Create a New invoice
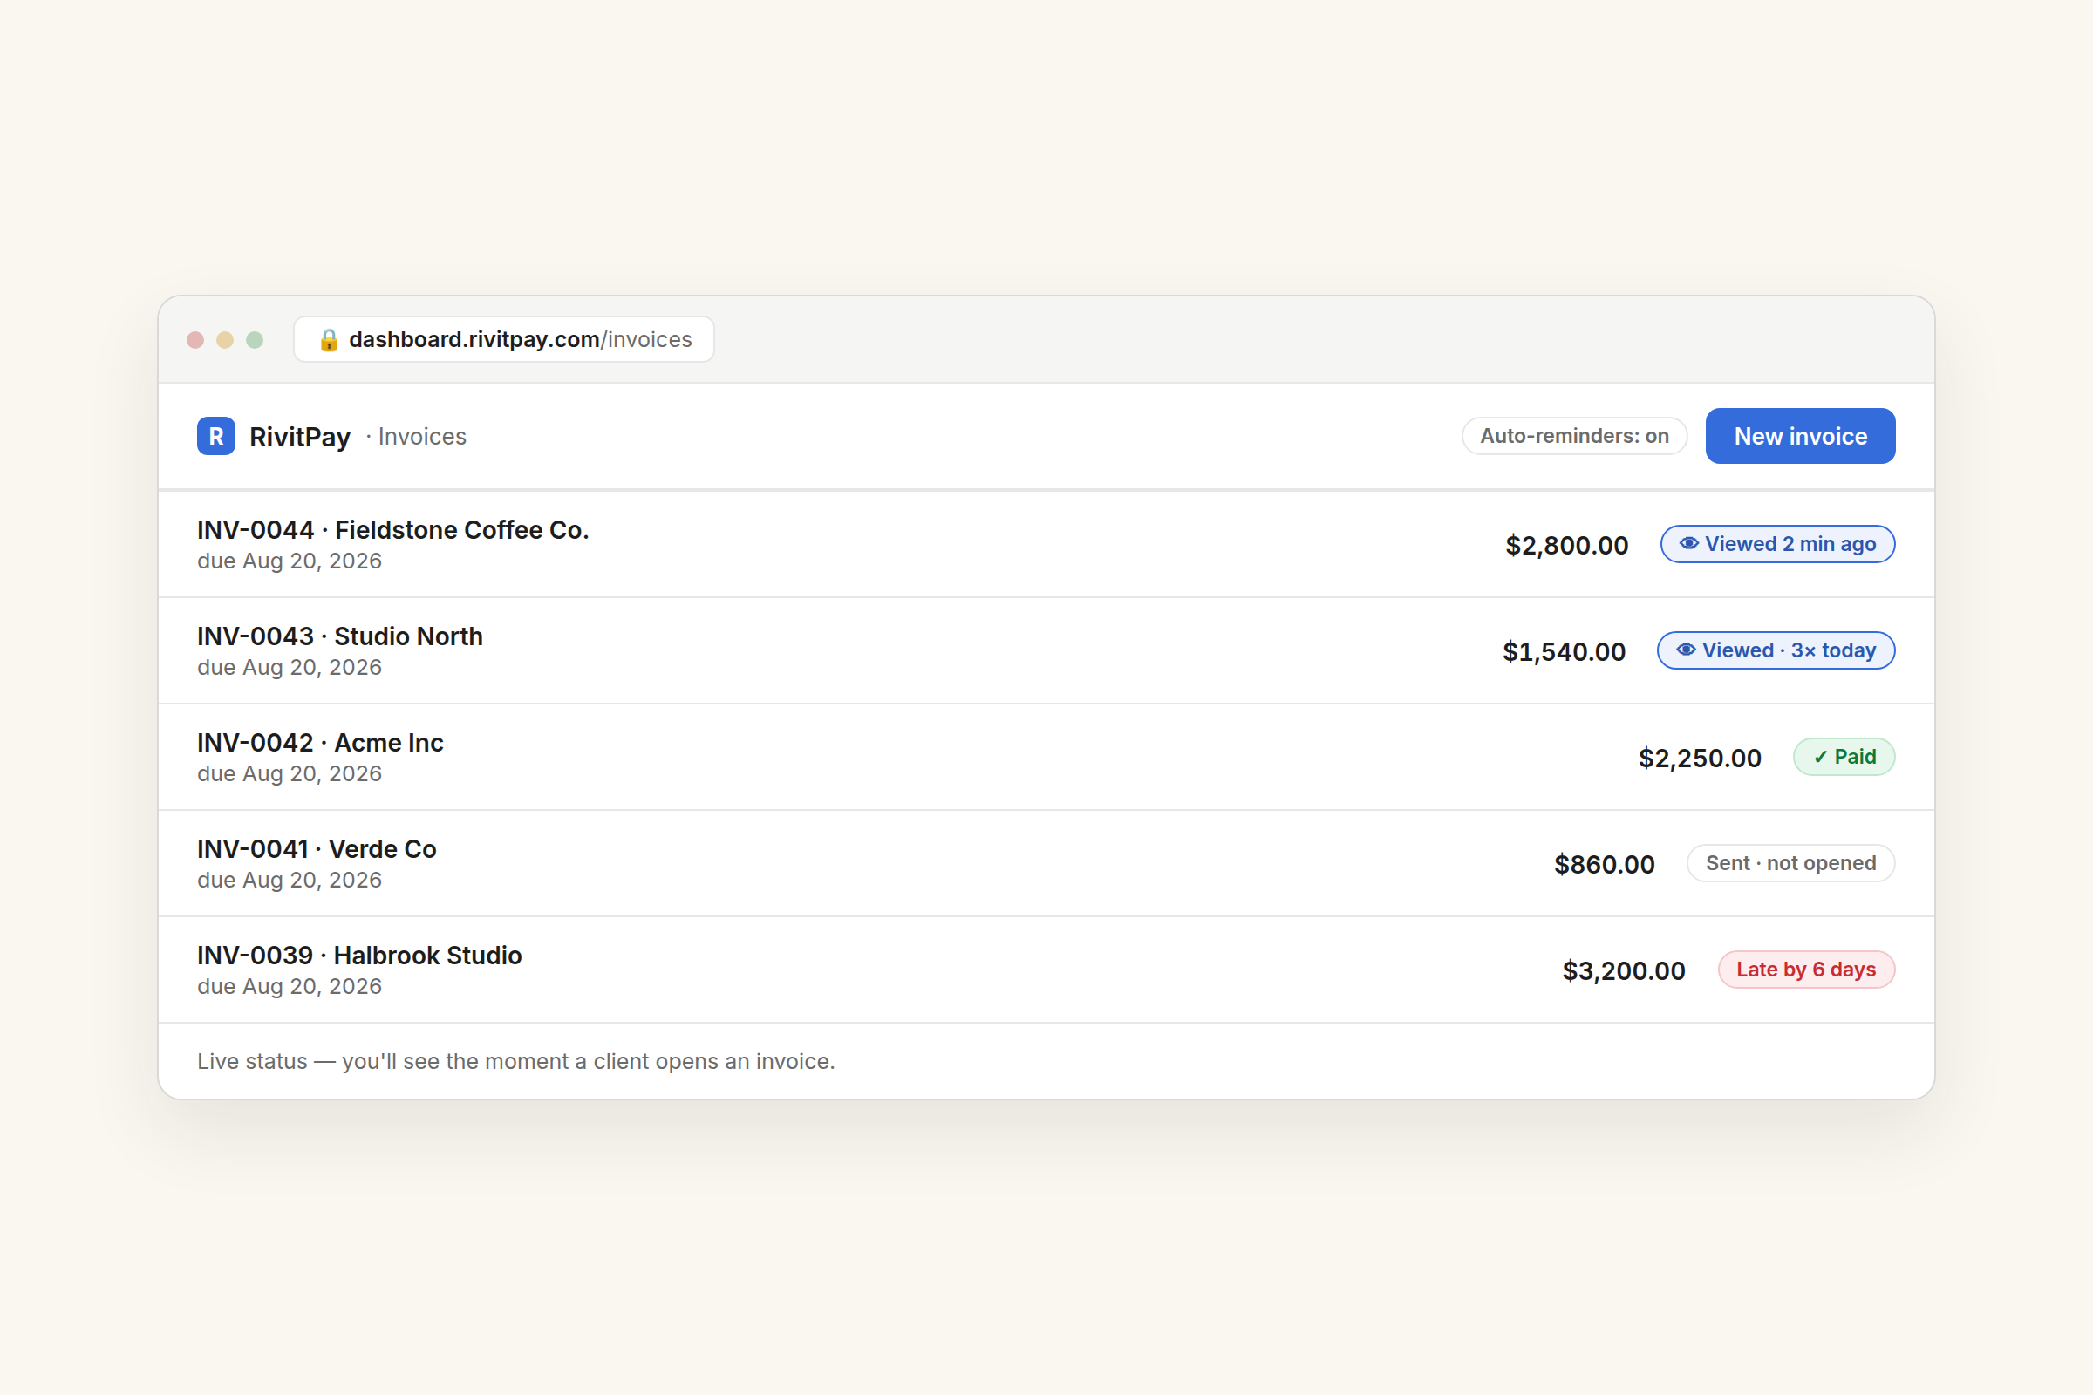This screenshot has height=1395, width=2093. (x=1800, y=436)
